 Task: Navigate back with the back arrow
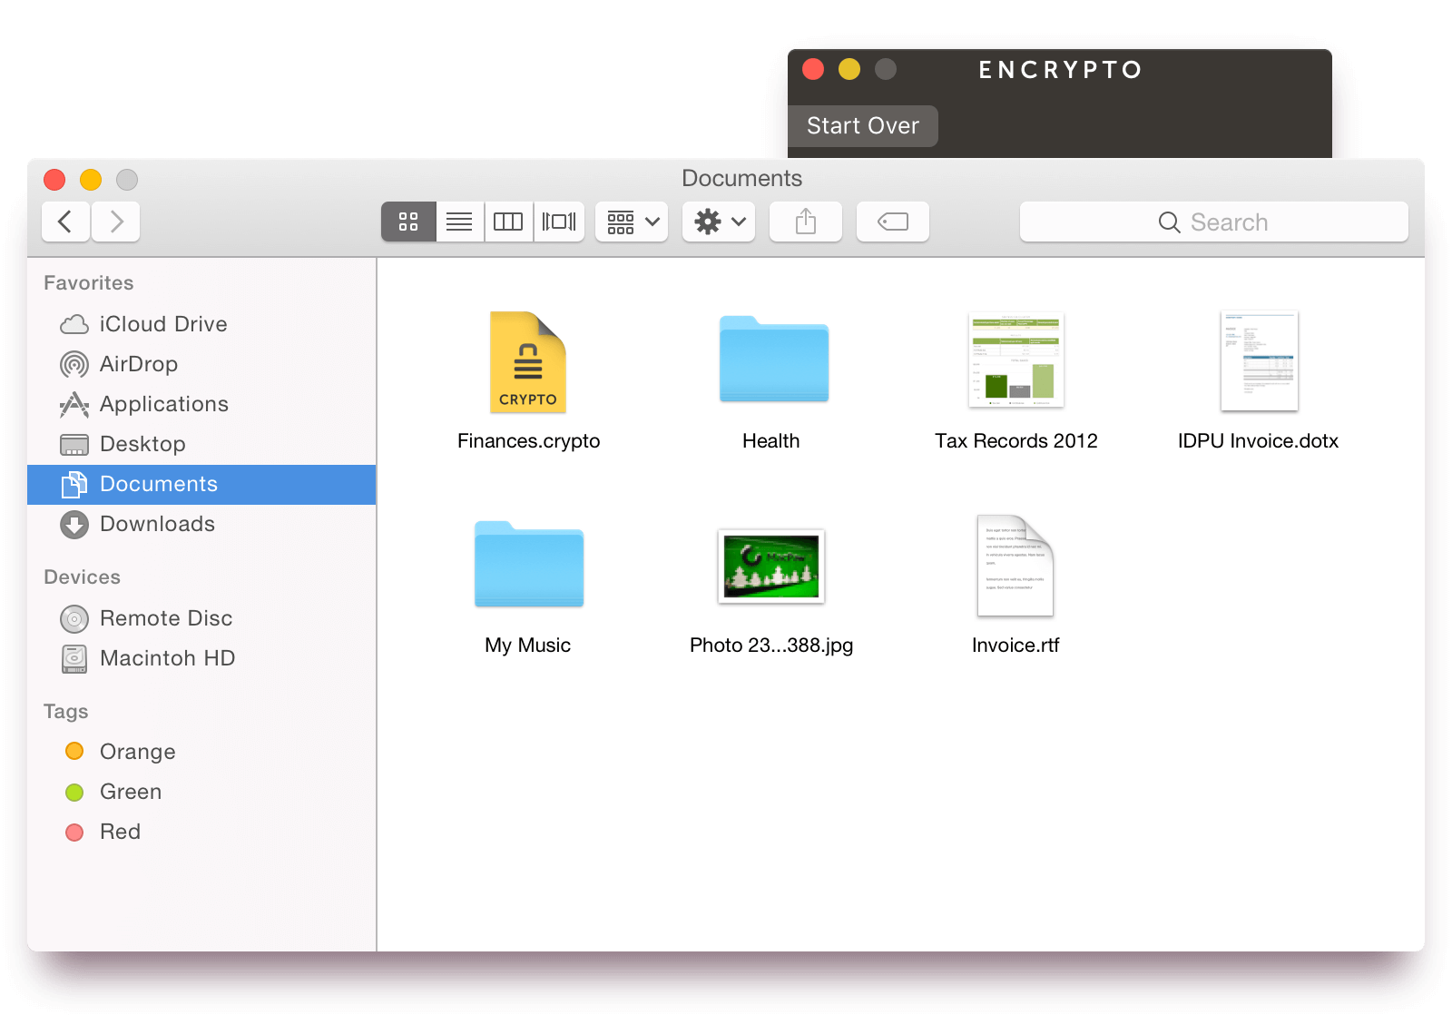point(64,222)
